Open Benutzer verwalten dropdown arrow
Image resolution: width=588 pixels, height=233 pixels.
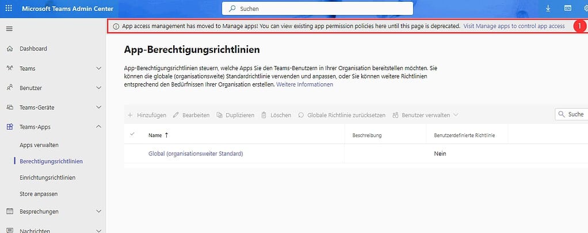pos(456,115)
